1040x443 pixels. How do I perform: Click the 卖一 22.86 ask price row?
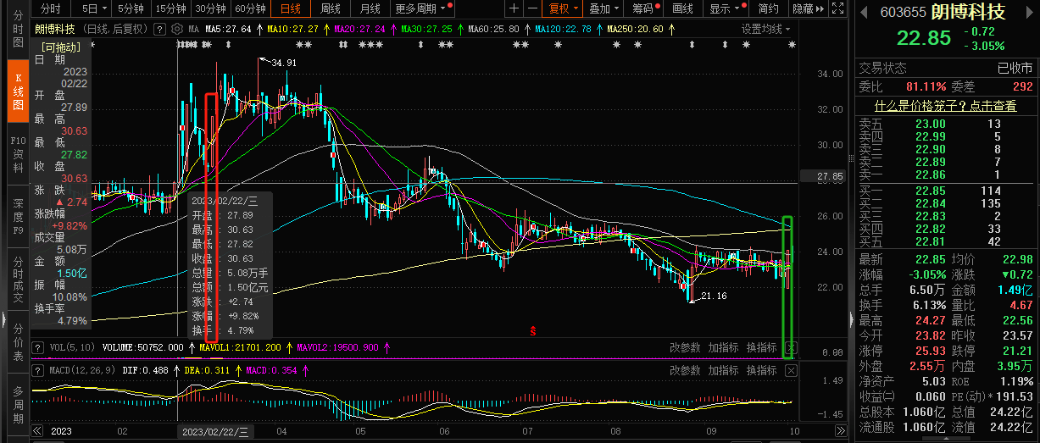pos(945,174)
